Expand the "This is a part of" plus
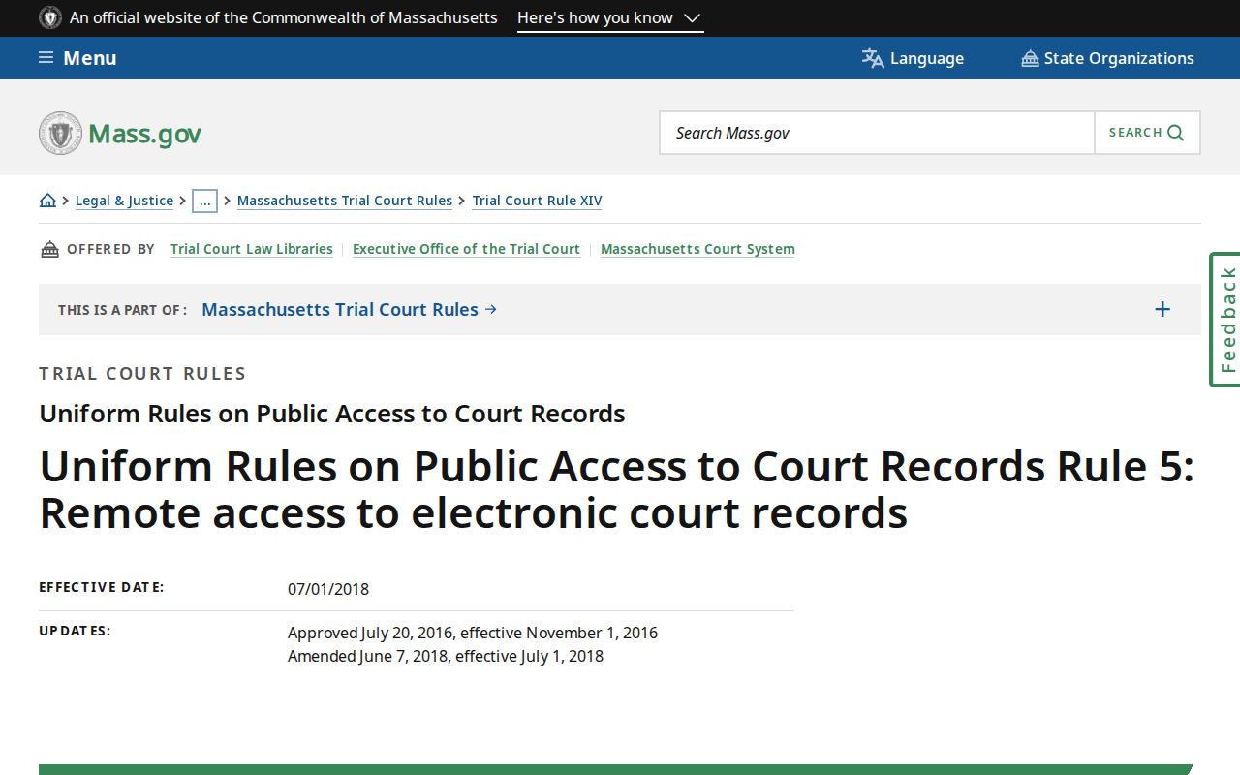The width and height of the screenshot is (1240, 775). (1162, 309)
